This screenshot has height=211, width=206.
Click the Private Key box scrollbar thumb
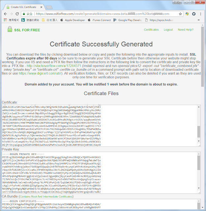tap(199, 163)
